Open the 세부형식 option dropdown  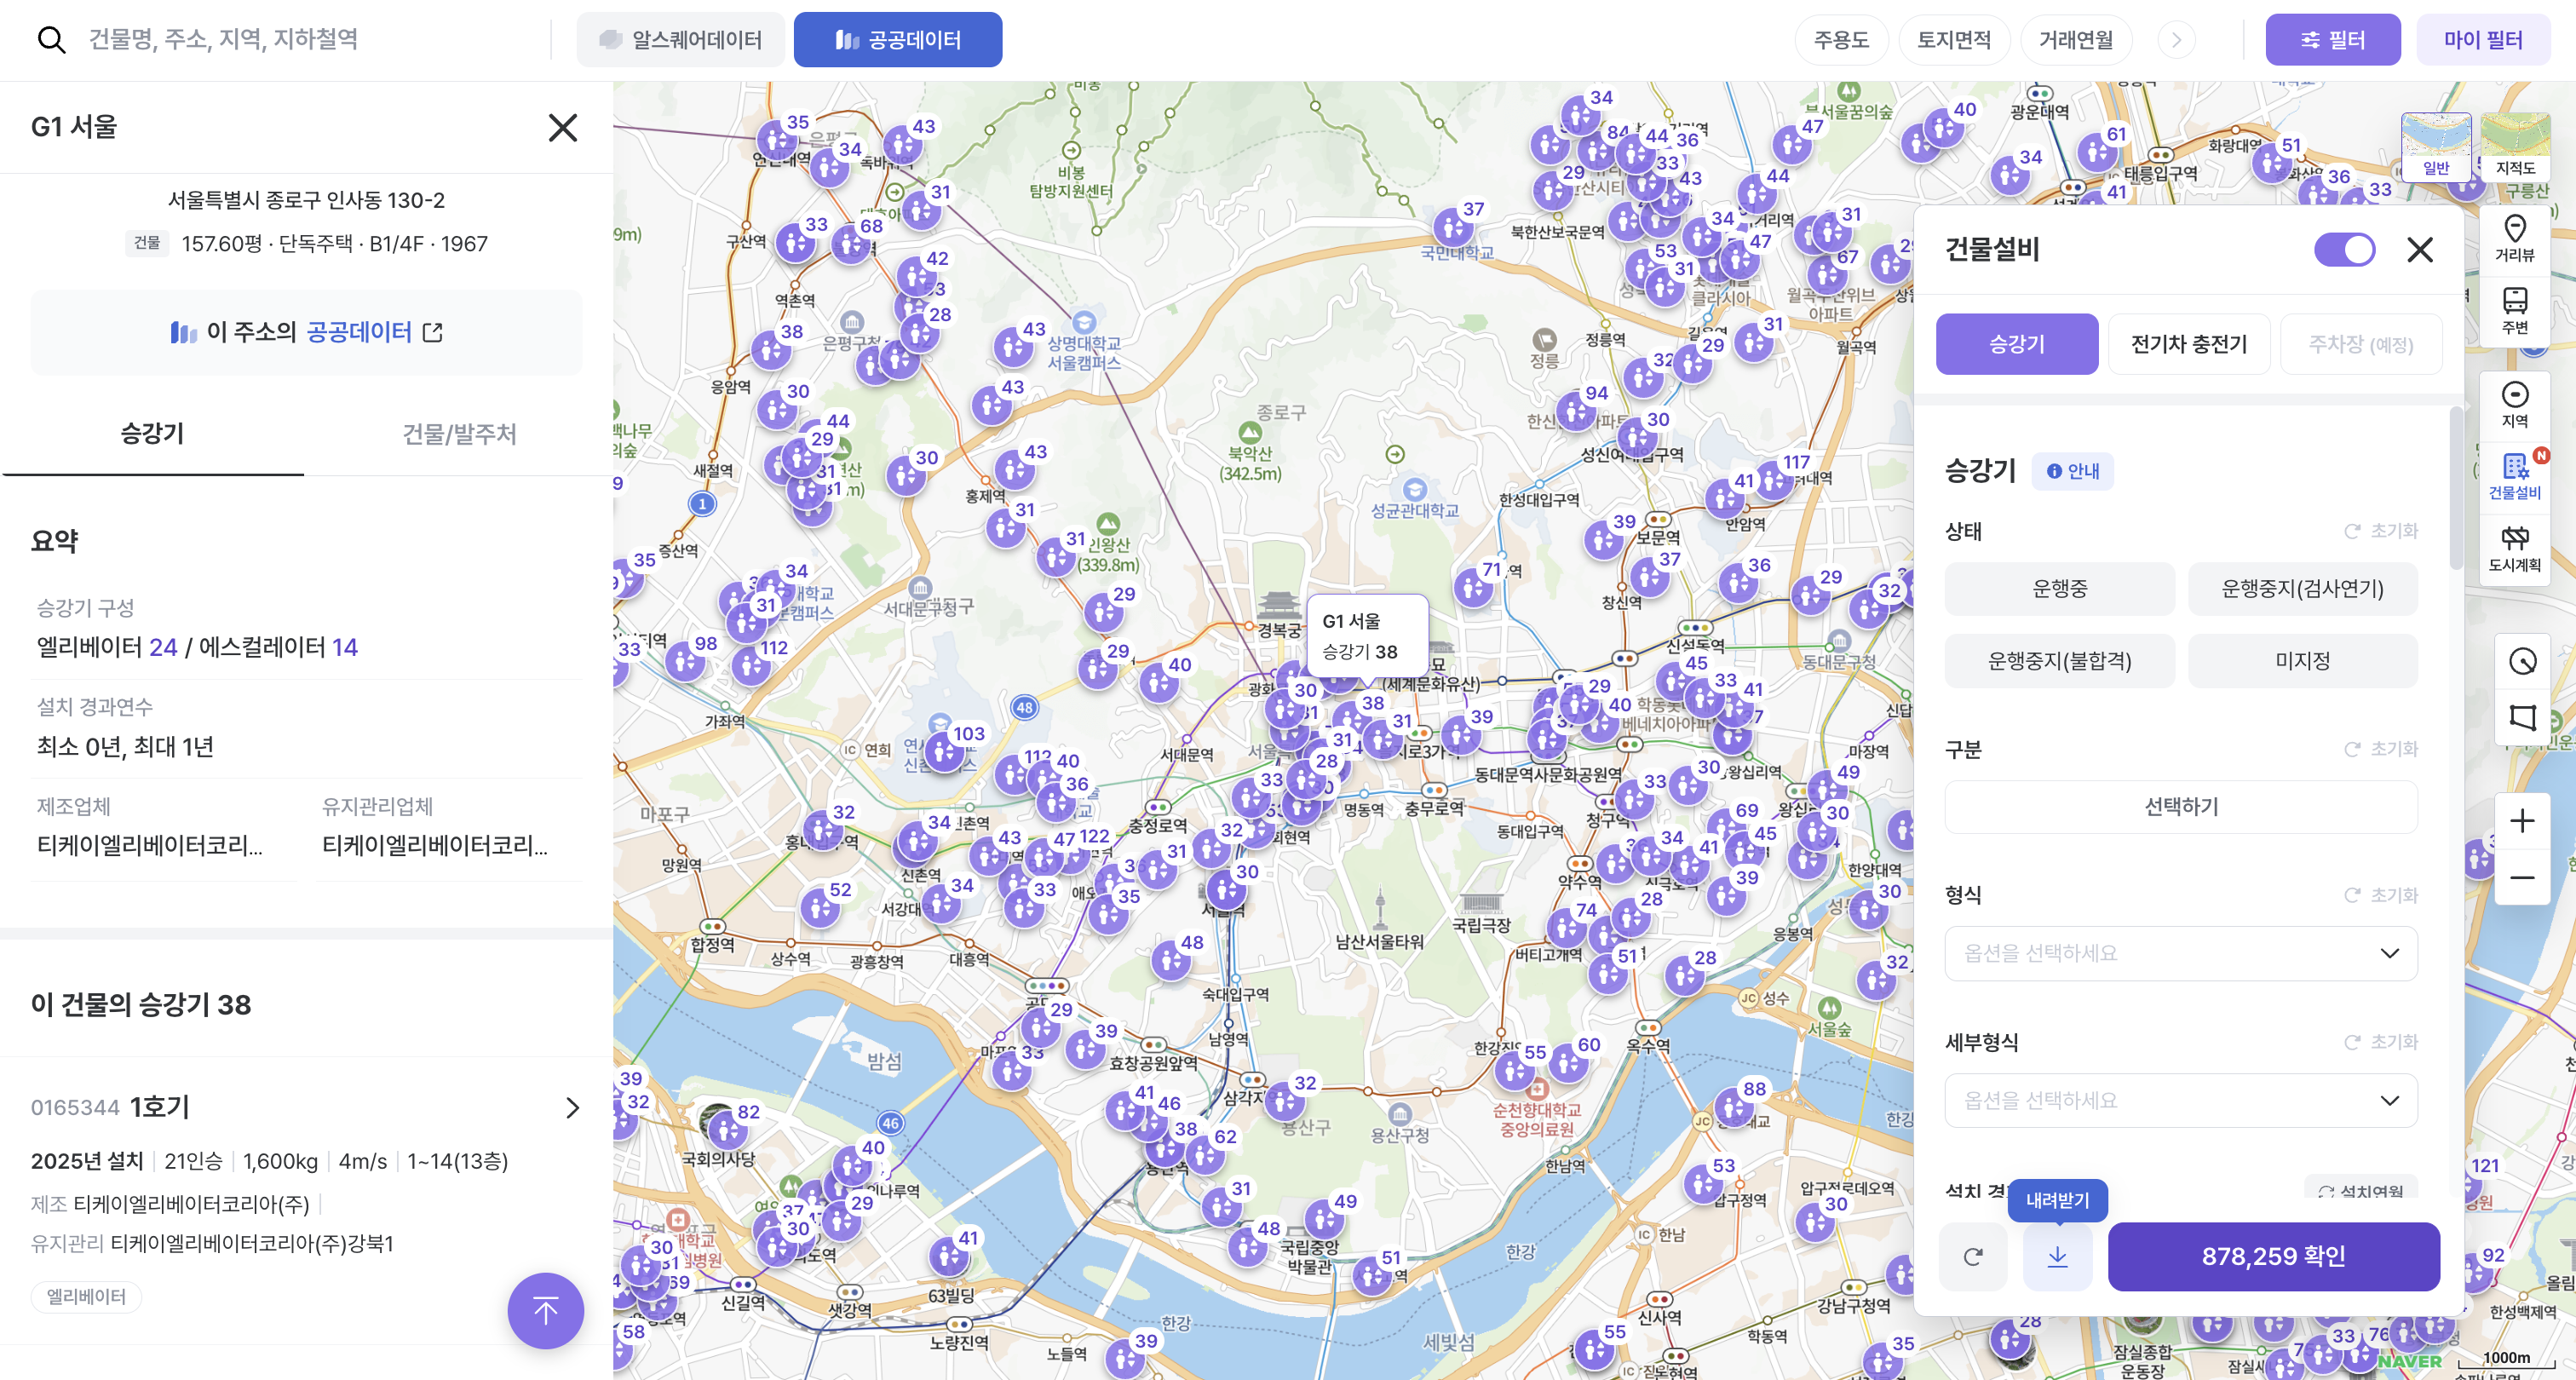[2181, 1100]
